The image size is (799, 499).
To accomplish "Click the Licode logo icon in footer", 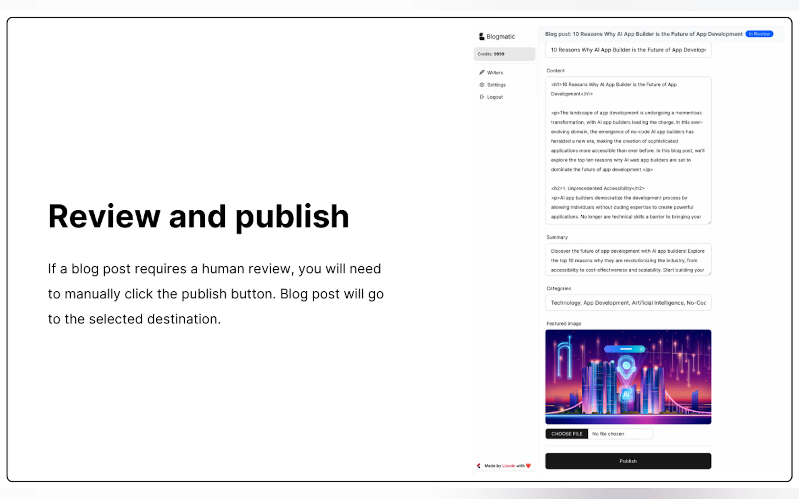I will (x=478, y=466).
